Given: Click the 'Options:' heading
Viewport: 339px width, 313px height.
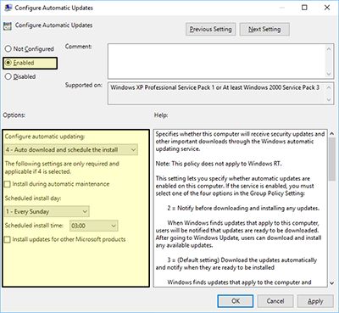Looking at the screenshot, I should pos(14,115).
